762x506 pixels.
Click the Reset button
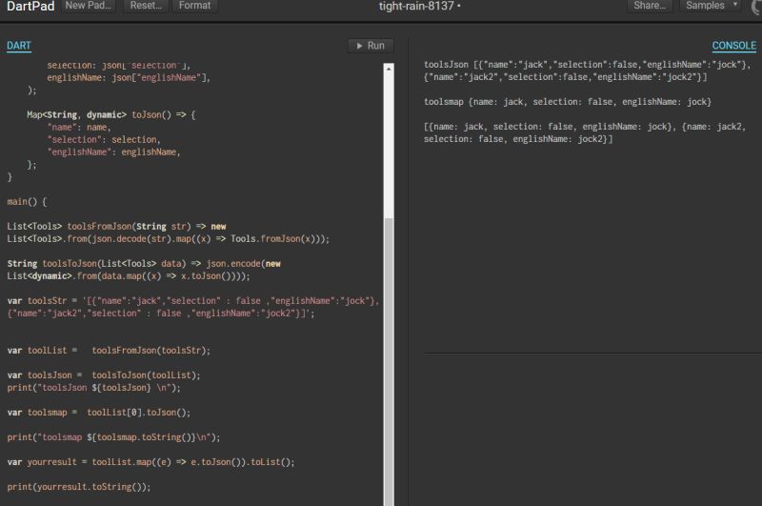146,6
